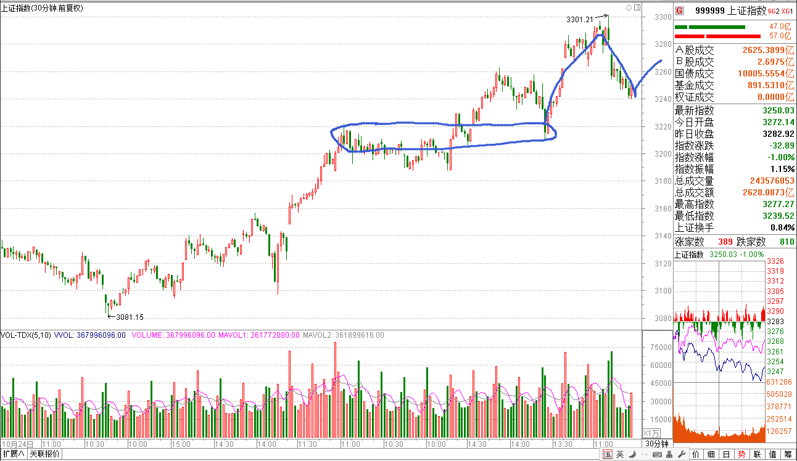
Task: Click the green buy-volume bar
Action: pyautogui.click(x=709, y=27)
